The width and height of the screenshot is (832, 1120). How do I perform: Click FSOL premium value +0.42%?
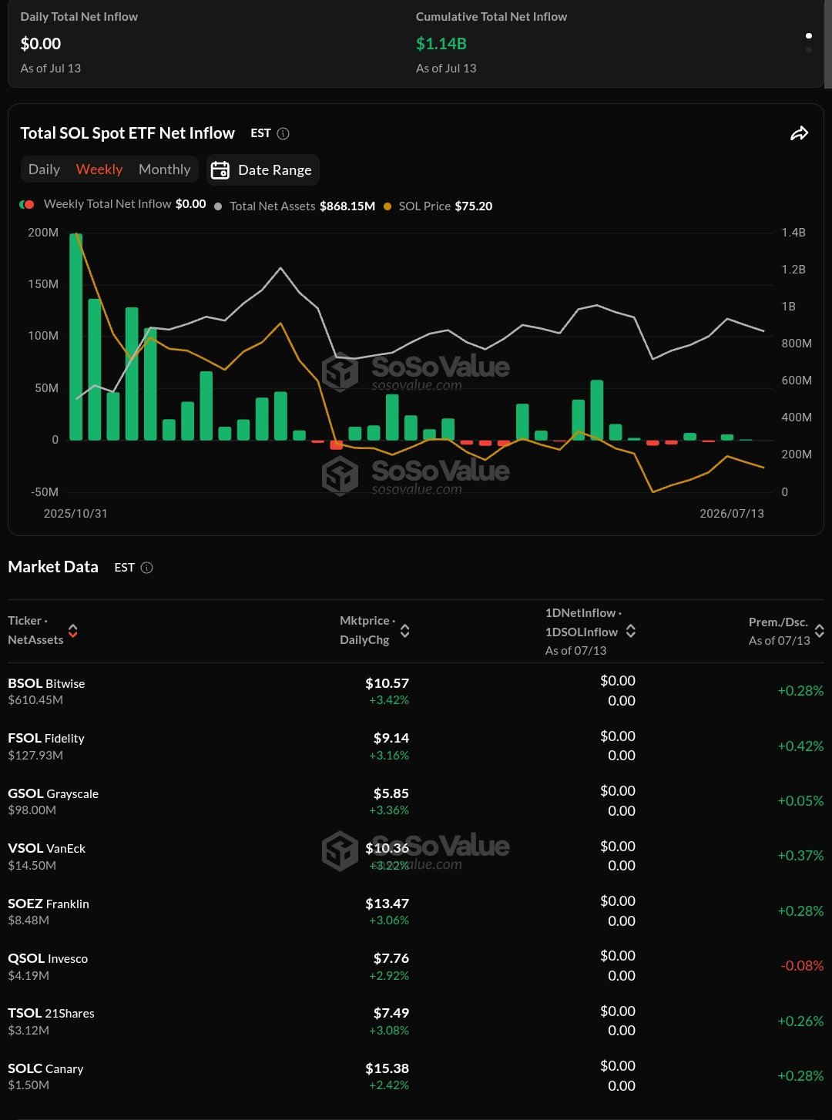point(800,746)
